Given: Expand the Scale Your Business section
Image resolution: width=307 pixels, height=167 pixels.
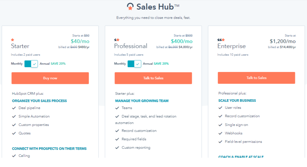Looking at the screenshot, I should [x=237, y=100].
